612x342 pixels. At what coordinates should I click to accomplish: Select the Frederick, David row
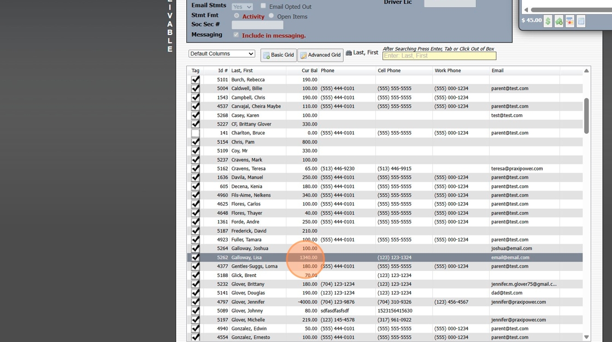(385, 231)
